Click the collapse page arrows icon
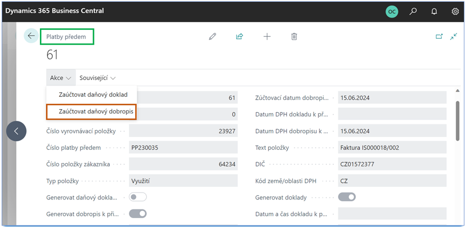465x227 pixels. 454,36
